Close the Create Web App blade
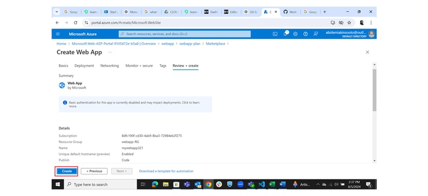Viewport: 428px width, 196px height. (x=368, y=52)
